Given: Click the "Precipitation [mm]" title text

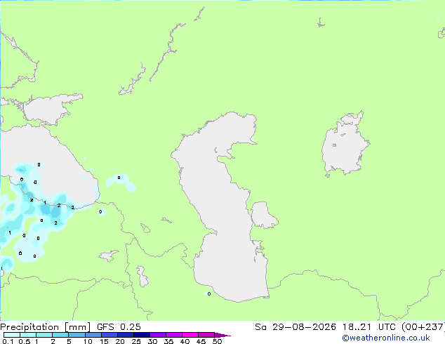Looking at the screenshot, I should 45,327.
